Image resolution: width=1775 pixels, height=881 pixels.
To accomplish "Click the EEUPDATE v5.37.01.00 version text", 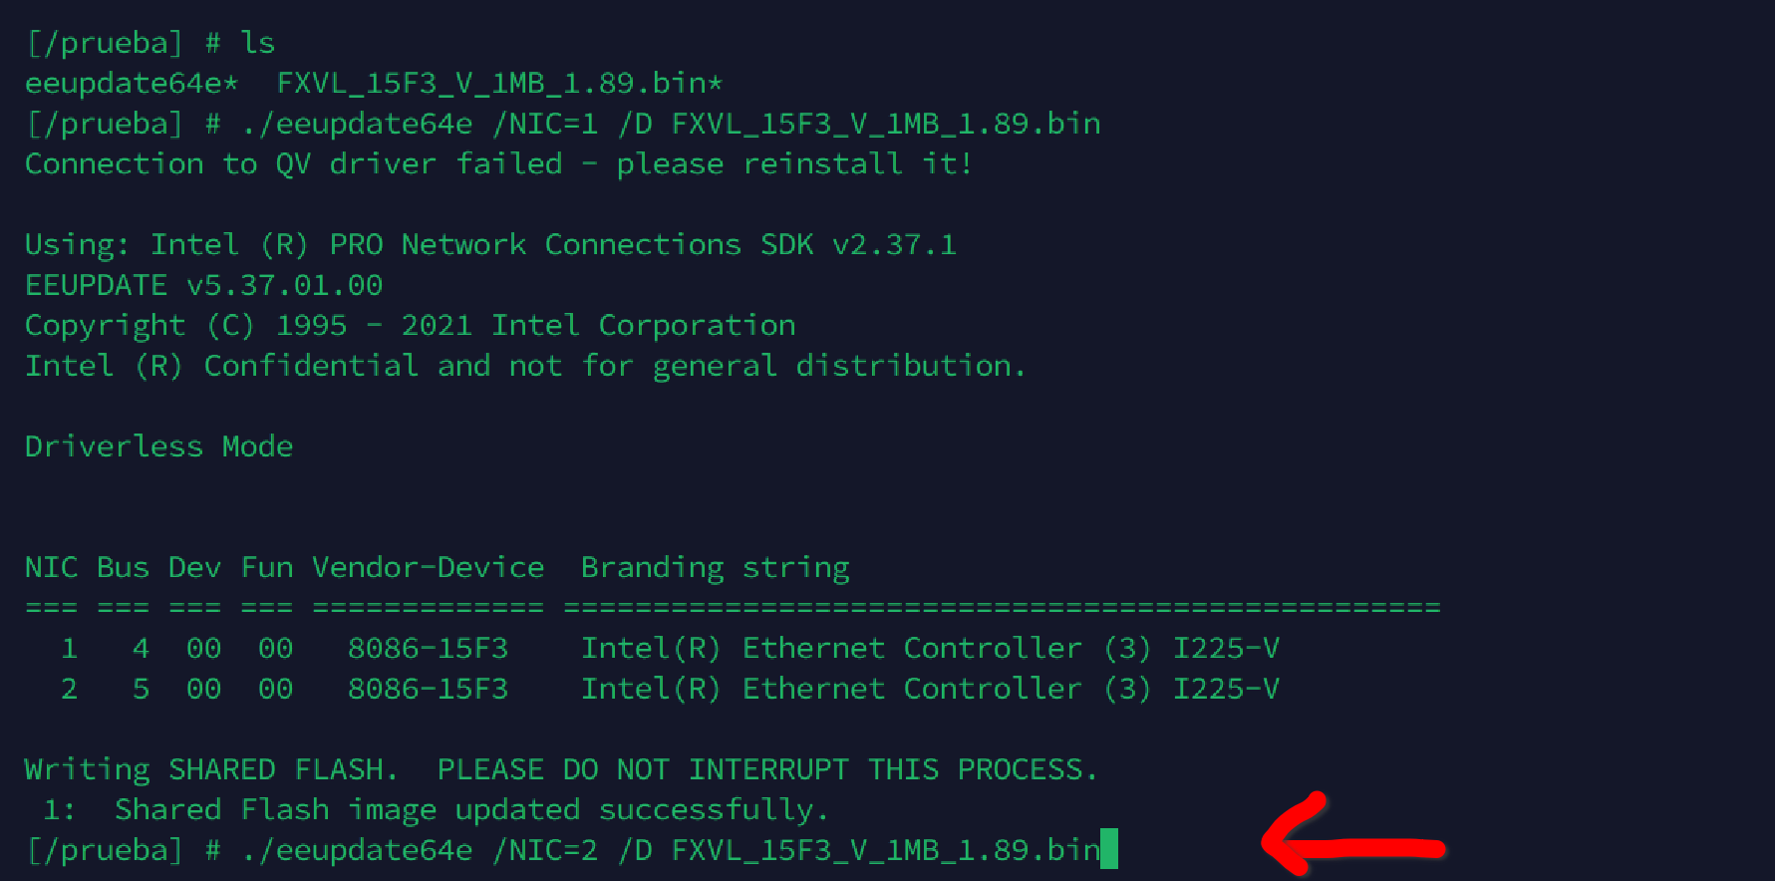I will [203, 286].
